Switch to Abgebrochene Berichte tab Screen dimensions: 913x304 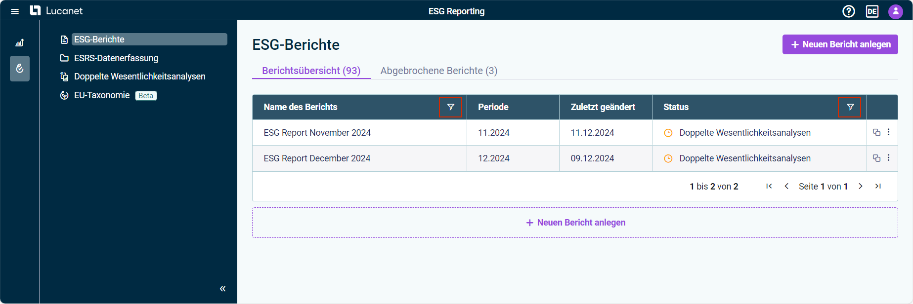tap(438, 71)
